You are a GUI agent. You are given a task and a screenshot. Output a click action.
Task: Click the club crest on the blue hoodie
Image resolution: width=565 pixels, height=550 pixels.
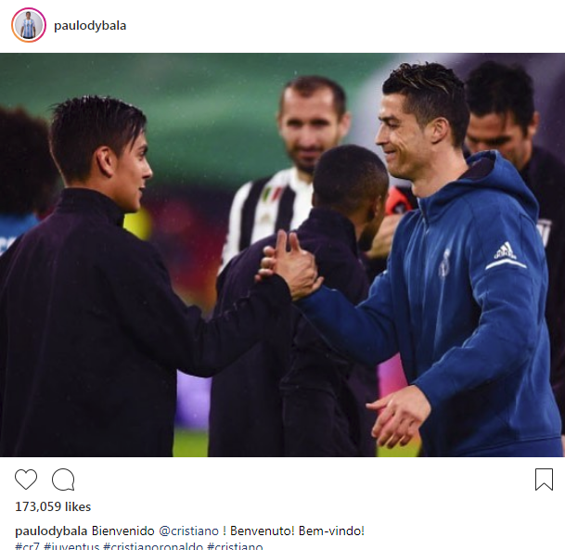coord(445,262)
